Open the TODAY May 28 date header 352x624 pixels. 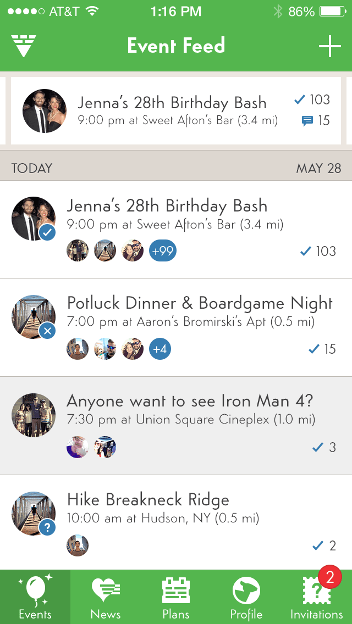[x=176, y=168]
